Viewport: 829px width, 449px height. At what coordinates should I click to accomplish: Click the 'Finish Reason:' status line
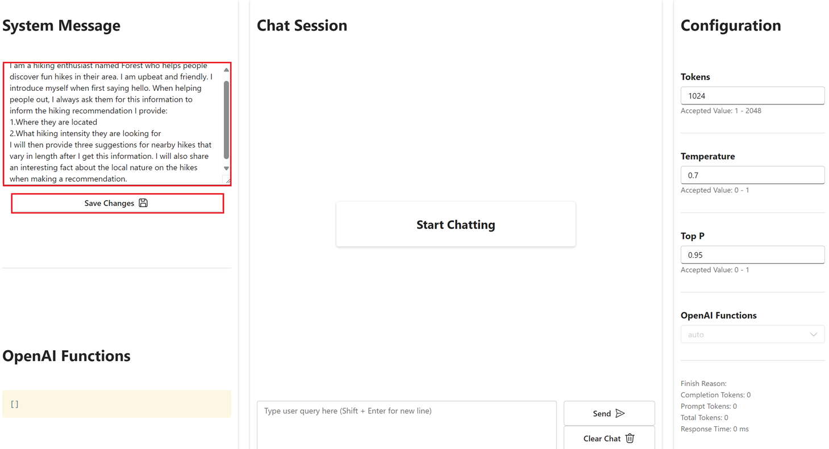point(703,384)
